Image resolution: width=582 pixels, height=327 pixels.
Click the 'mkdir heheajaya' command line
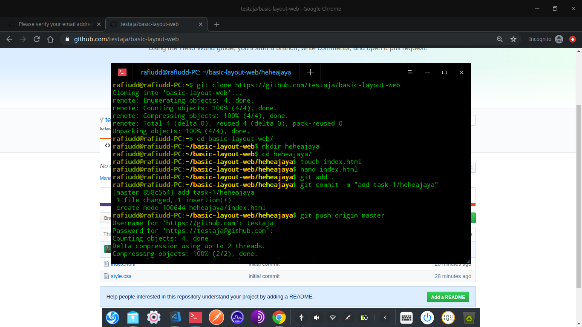pyautogui.click(x=216, y=146)
